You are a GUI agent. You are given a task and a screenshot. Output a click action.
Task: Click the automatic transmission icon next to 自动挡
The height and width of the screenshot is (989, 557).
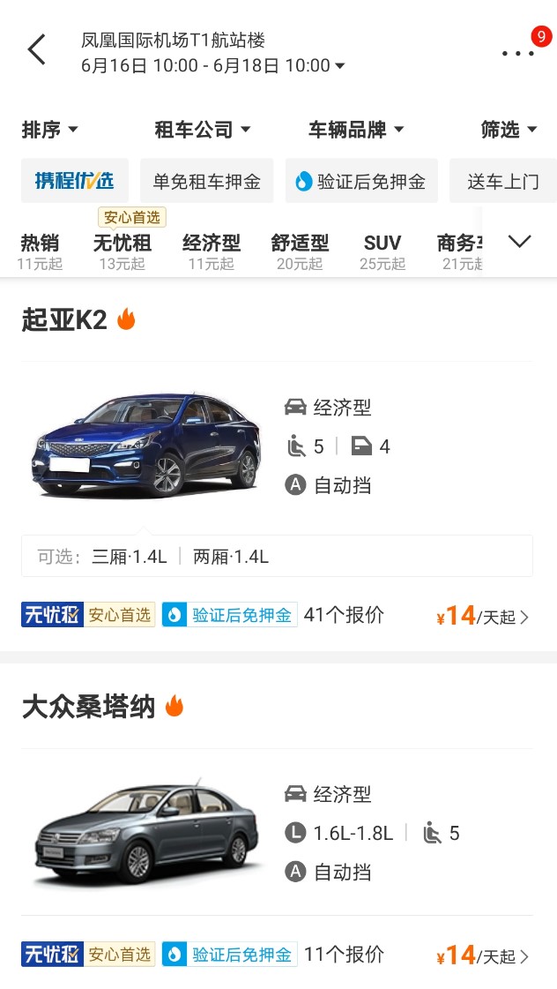pos(294,484)
